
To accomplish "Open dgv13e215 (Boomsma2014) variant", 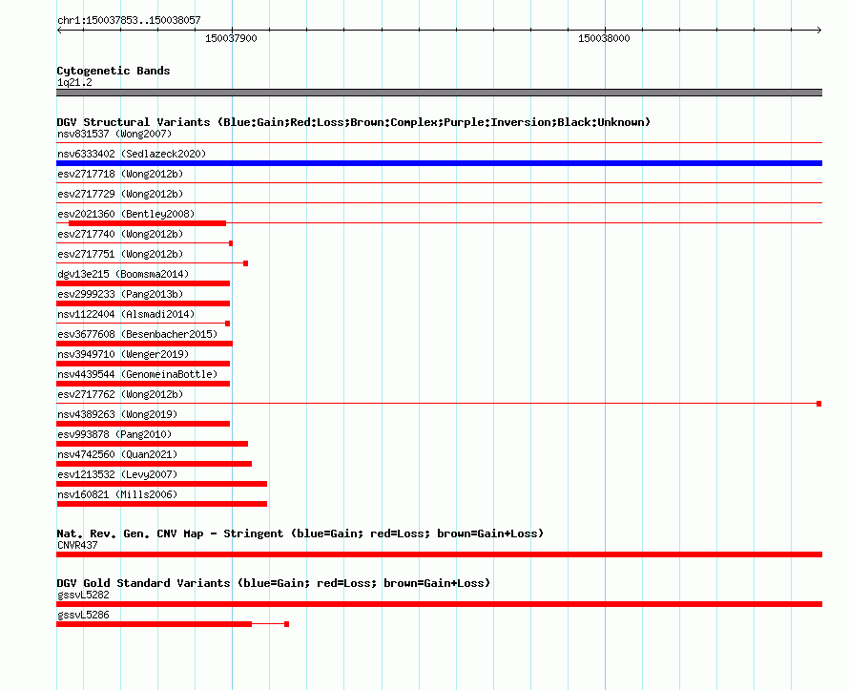I will pyautogui.click(x=123, y=274).
